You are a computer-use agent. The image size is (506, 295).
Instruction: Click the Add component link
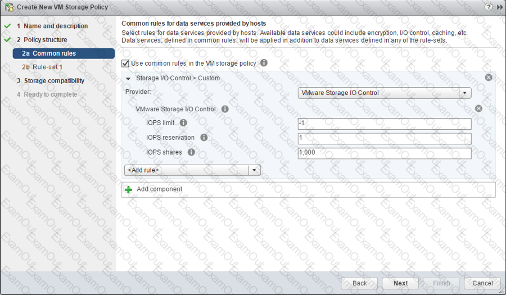160,189
